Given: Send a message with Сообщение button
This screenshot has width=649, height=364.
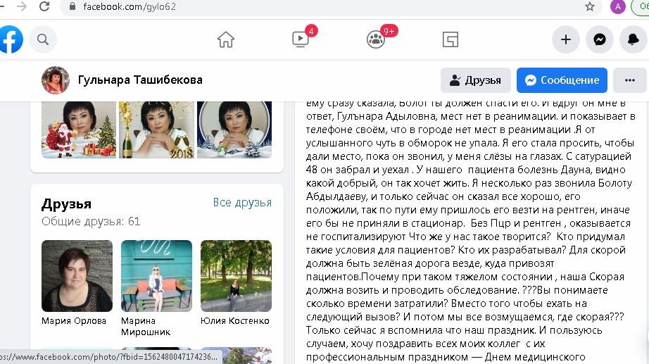Looking at the screenshot, I should click(562, 80).
